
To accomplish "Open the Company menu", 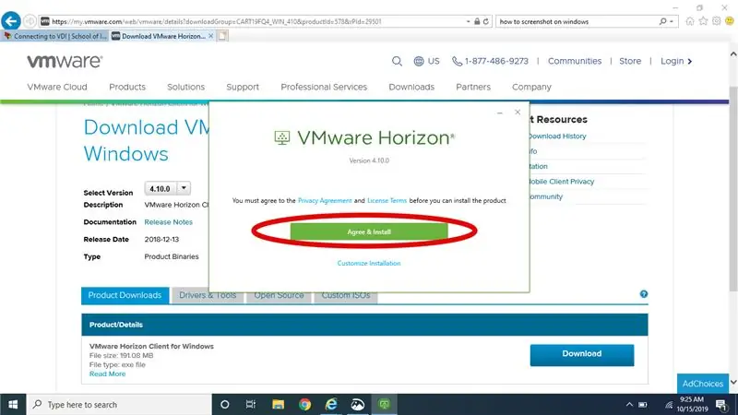I will pos(531,87).
